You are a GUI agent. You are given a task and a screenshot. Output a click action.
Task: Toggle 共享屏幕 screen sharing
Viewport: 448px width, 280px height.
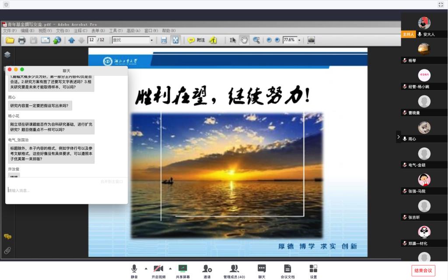coord(182,271)
